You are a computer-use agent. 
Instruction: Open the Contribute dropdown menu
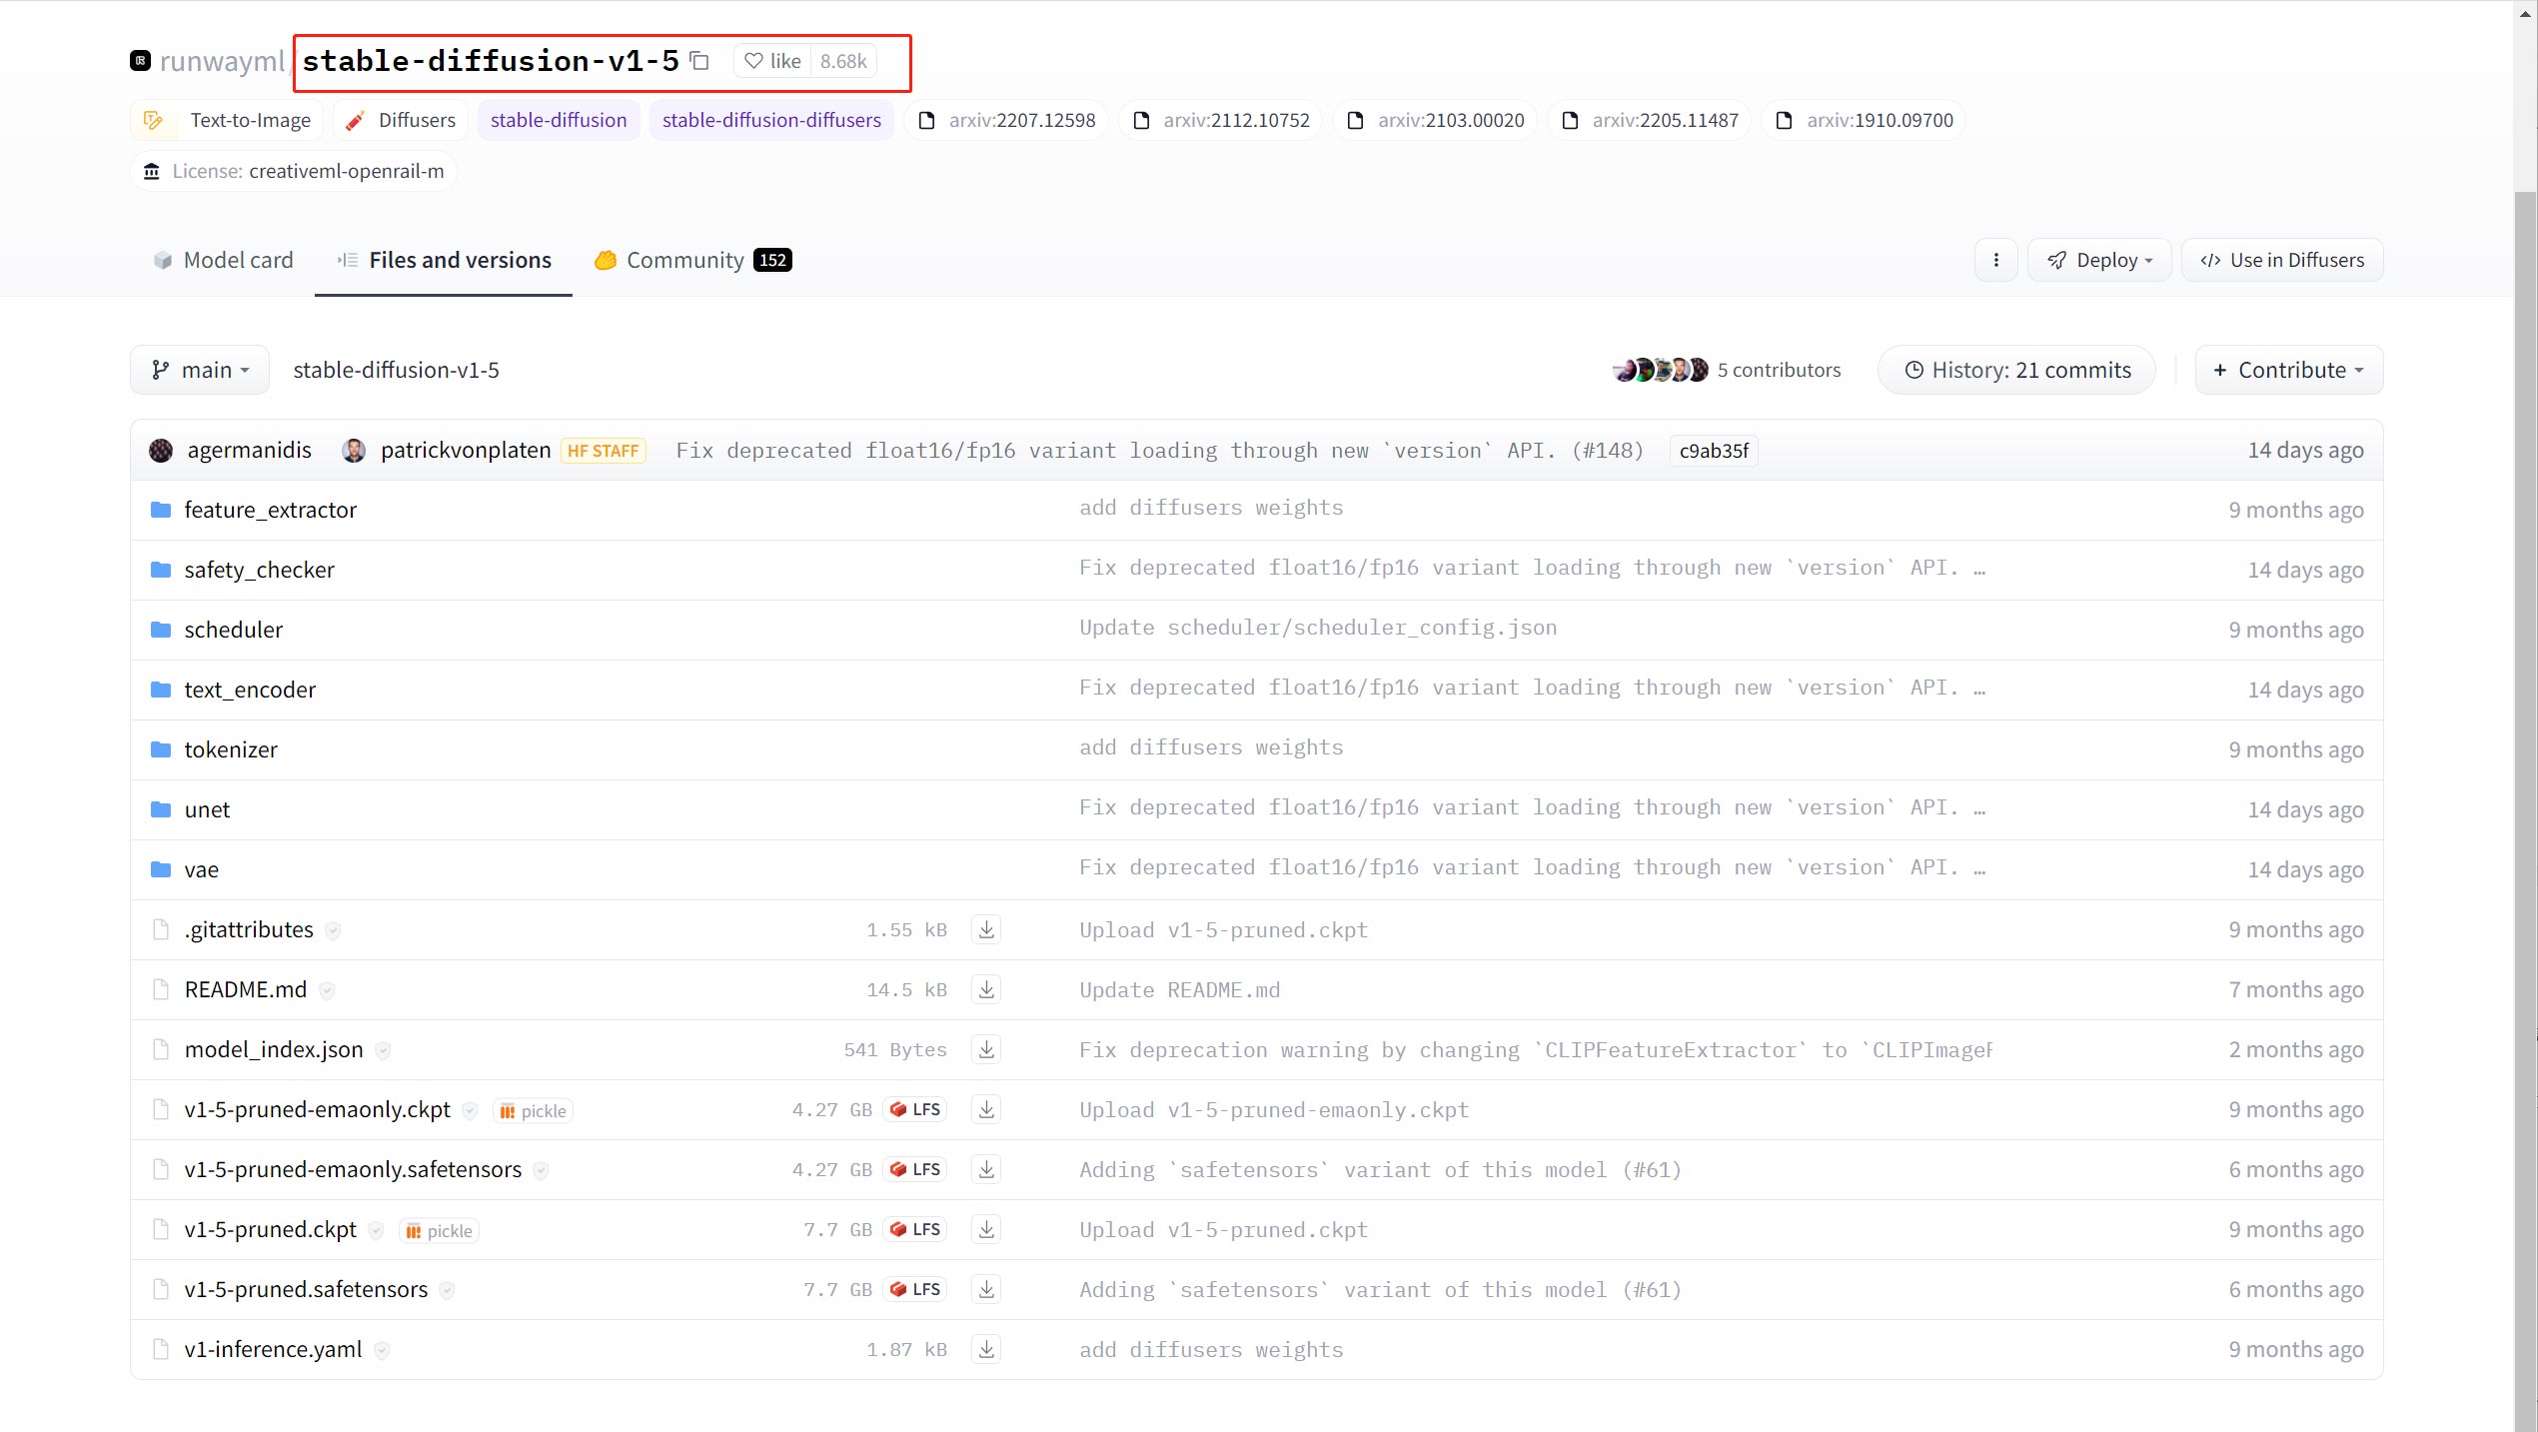(x=2288, y=370)
